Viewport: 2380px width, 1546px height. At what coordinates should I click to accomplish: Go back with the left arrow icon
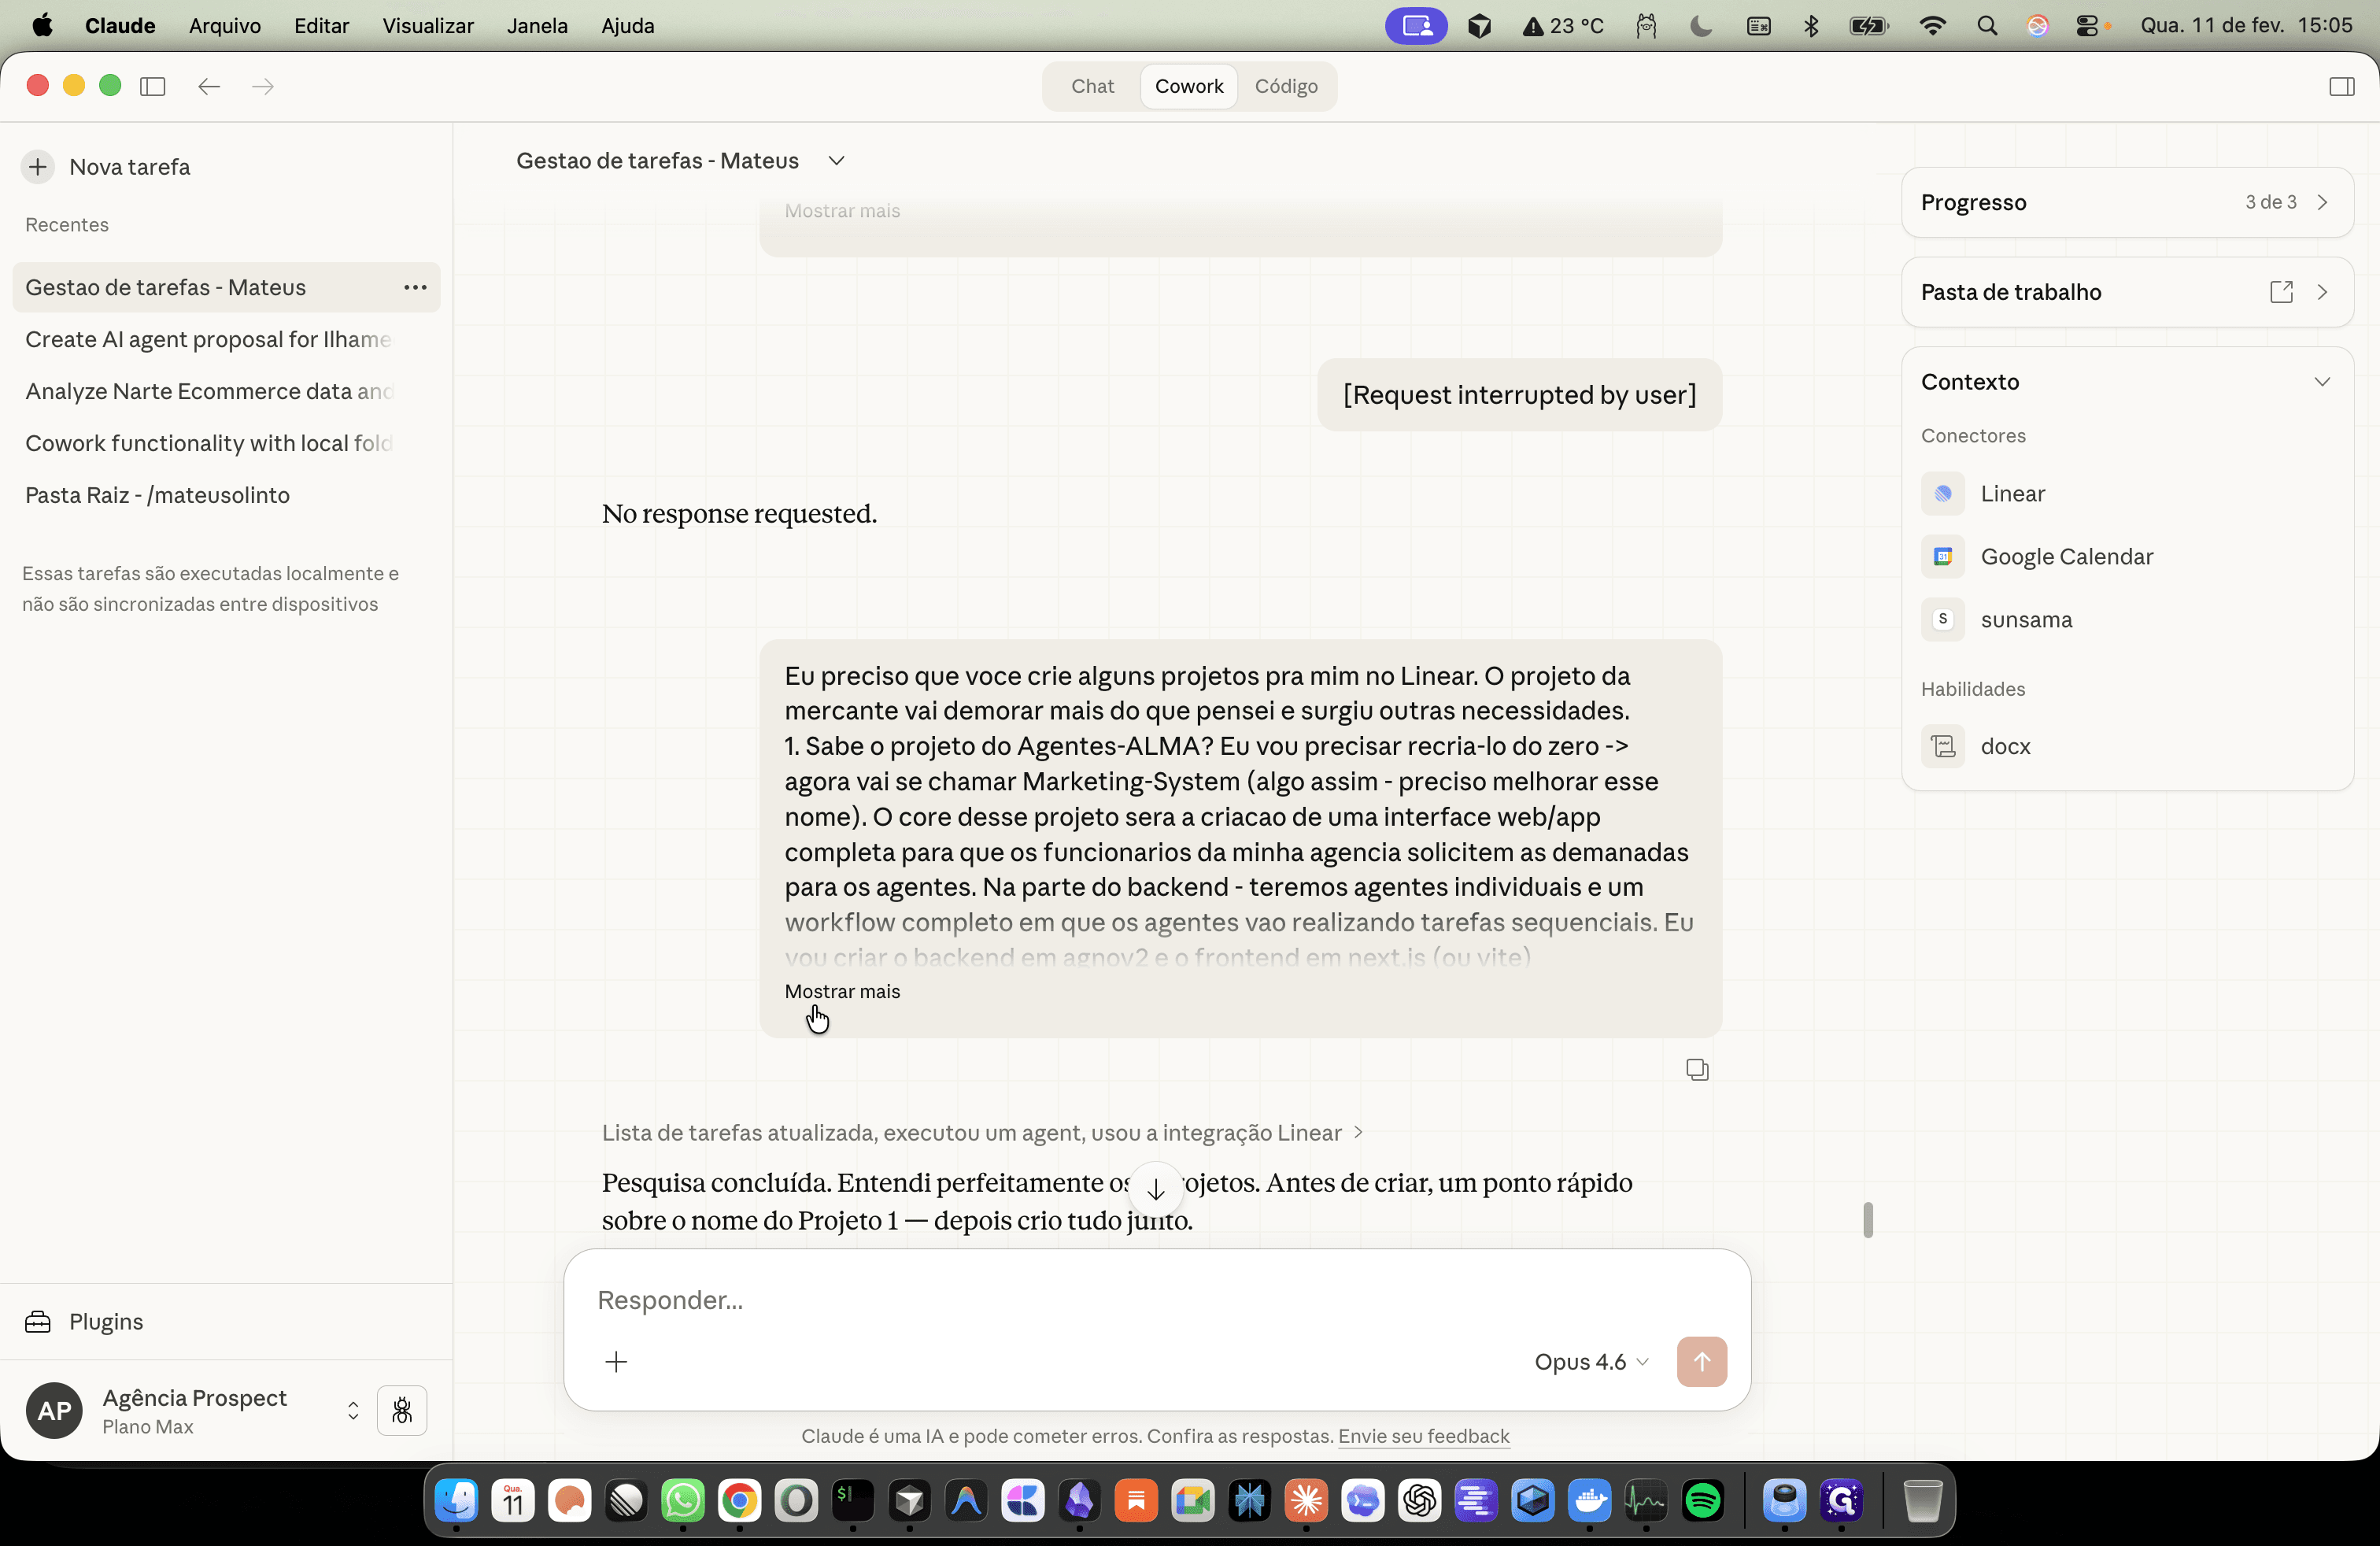click(x=208, y=86)
